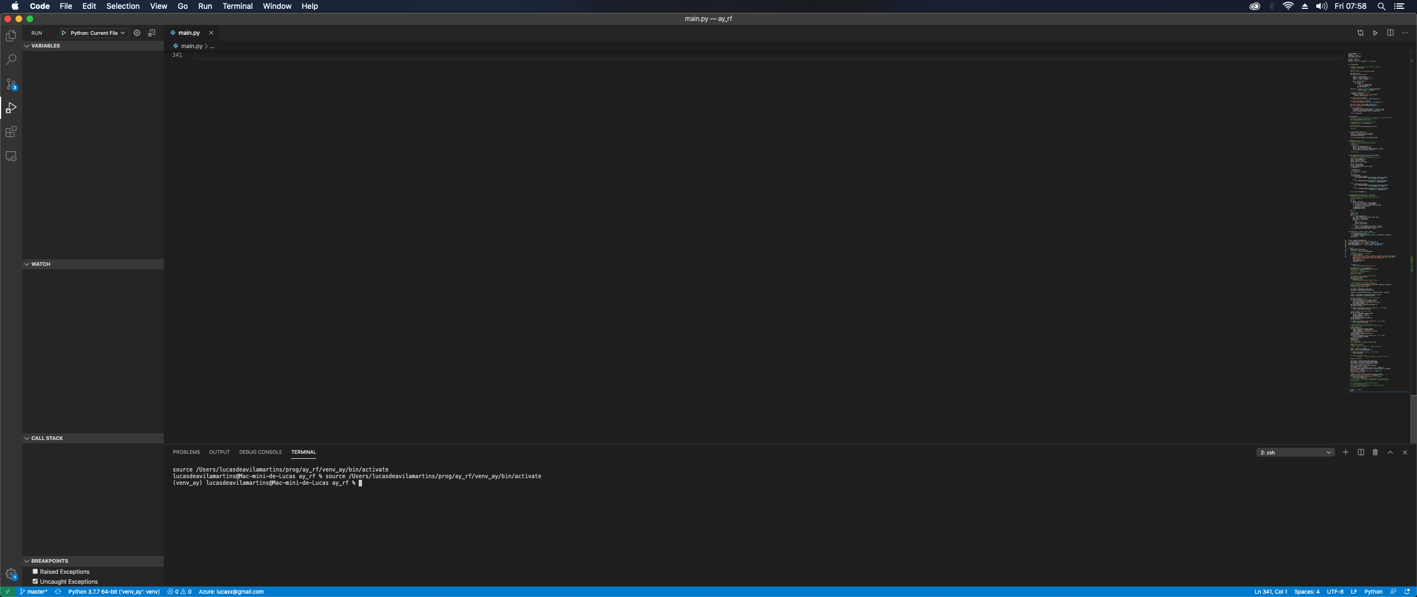The image size is (1417, 597).
Task: Run the Python file using the play icon
Action: click(x=1375, y=33)
